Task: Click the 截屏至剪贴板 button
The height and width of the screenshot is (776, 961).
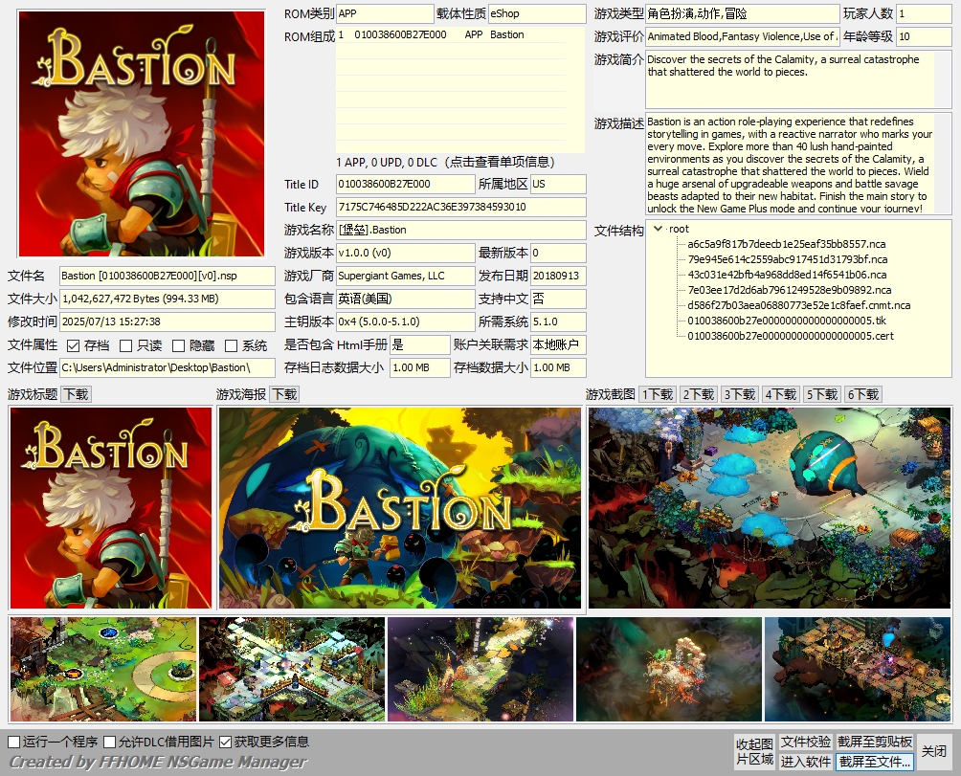Action: tap(875, 743)
